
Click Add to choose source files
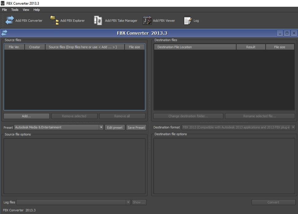click(x=26, y=116)
